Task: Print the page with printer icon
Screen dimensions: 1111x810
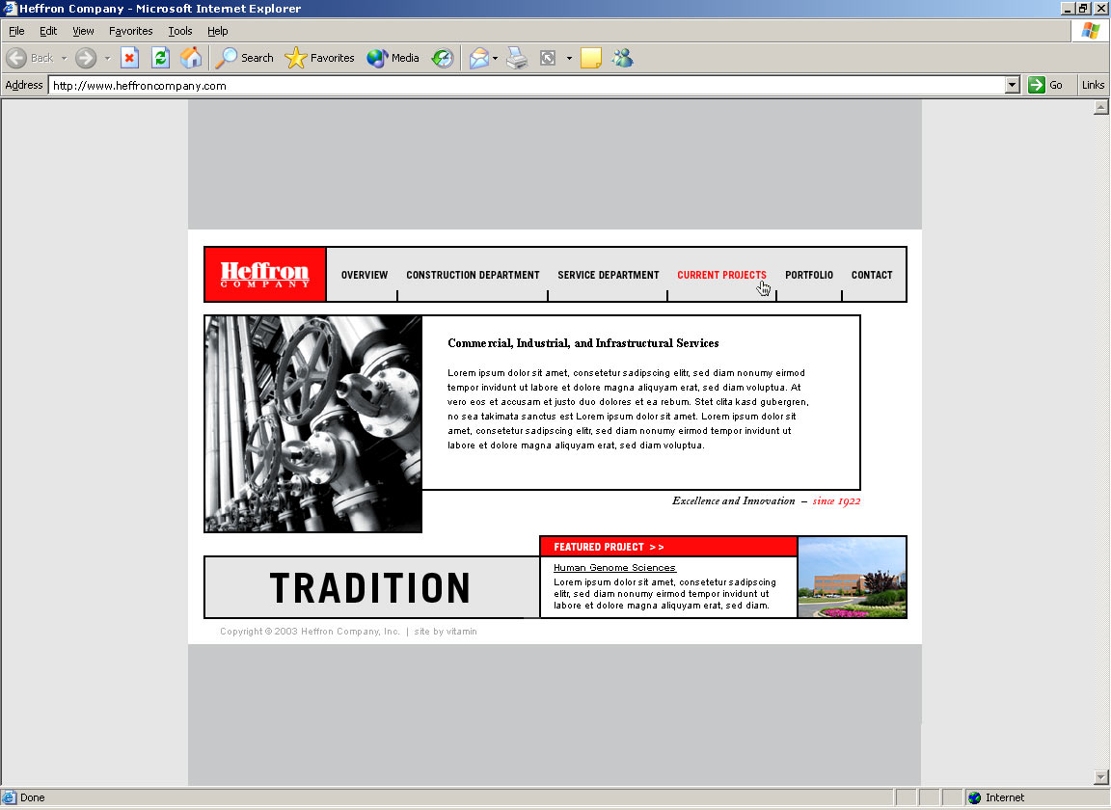Action: (517, 58)
